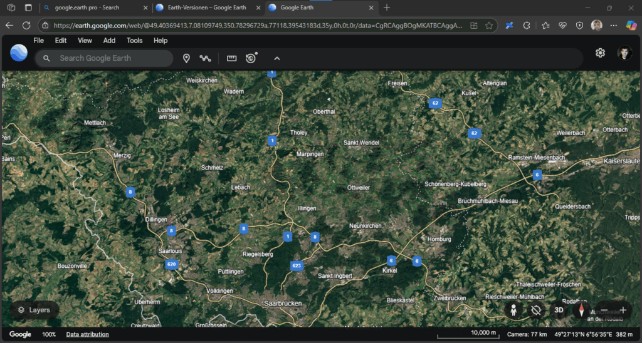Open the Tools menu
The height and width of the screenshot is (343, 642).
[134, 41]
